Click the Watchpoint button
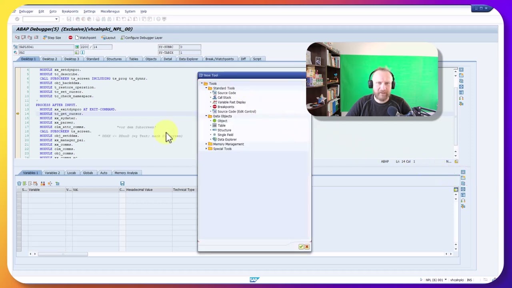 coord(86,38)
